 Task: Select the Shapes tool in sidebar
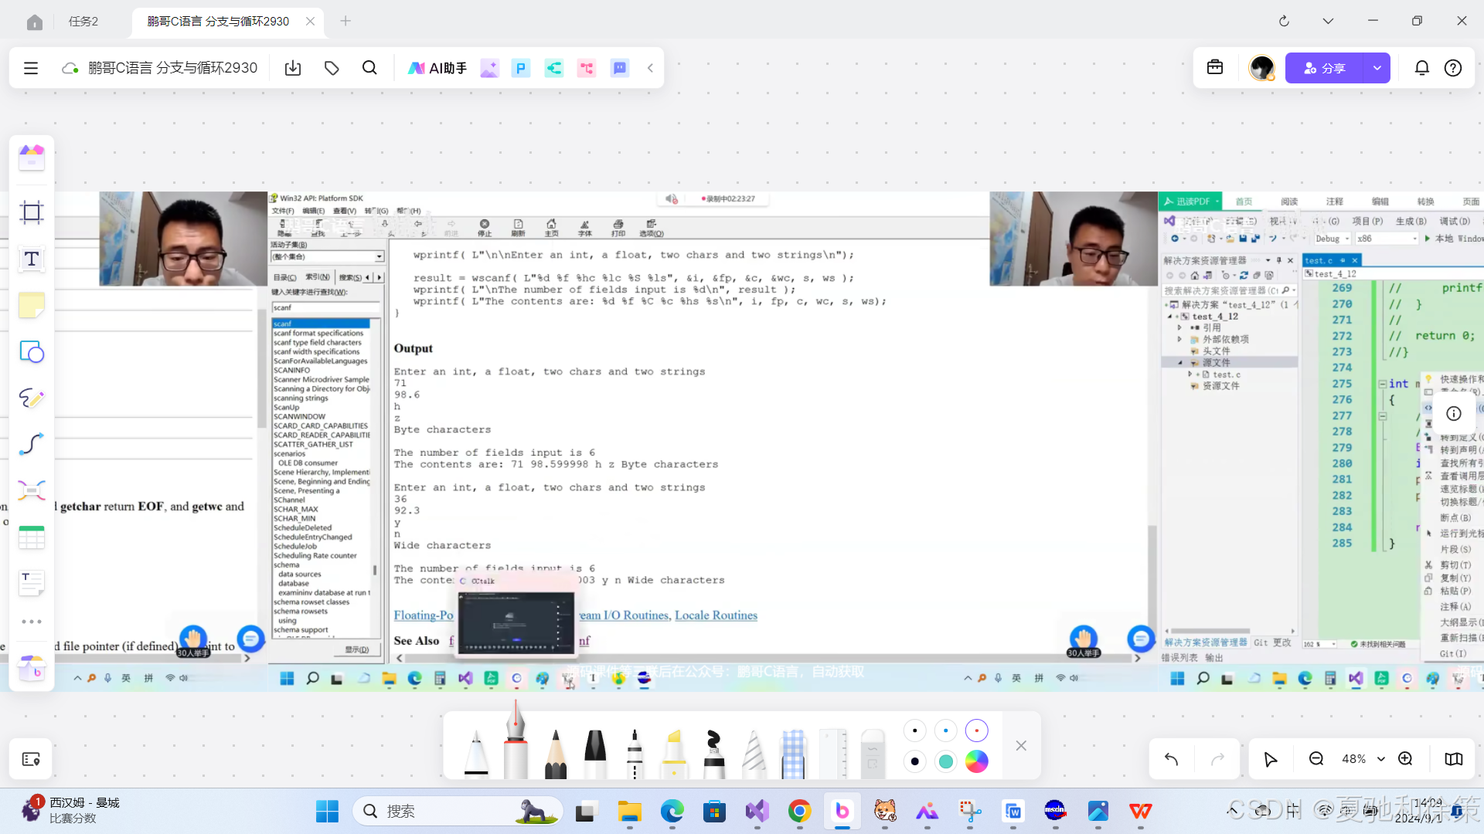pyautogui.click(x=32, y=352)
